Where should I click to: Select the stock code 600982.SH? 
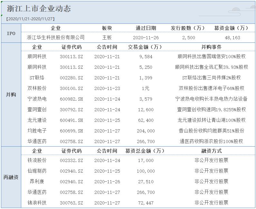click(x=71, y=99)
